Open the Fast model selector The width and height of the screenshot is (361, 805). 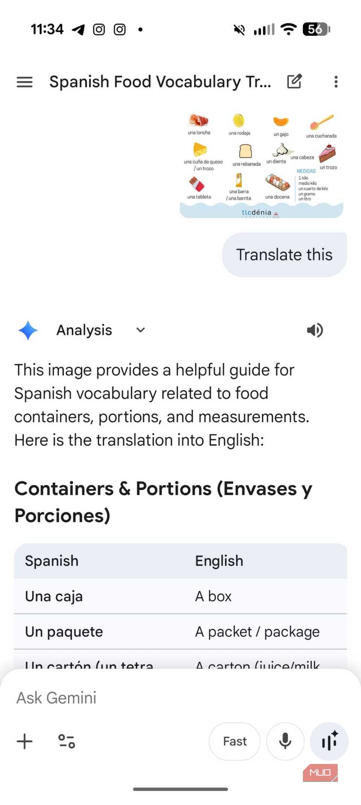tap(235, 741)
